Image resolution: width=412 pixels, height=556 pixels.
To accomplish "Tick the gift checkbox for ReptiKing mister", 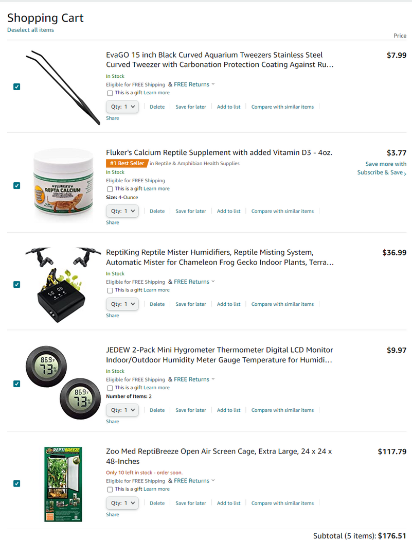I will [x=110, y=290].
